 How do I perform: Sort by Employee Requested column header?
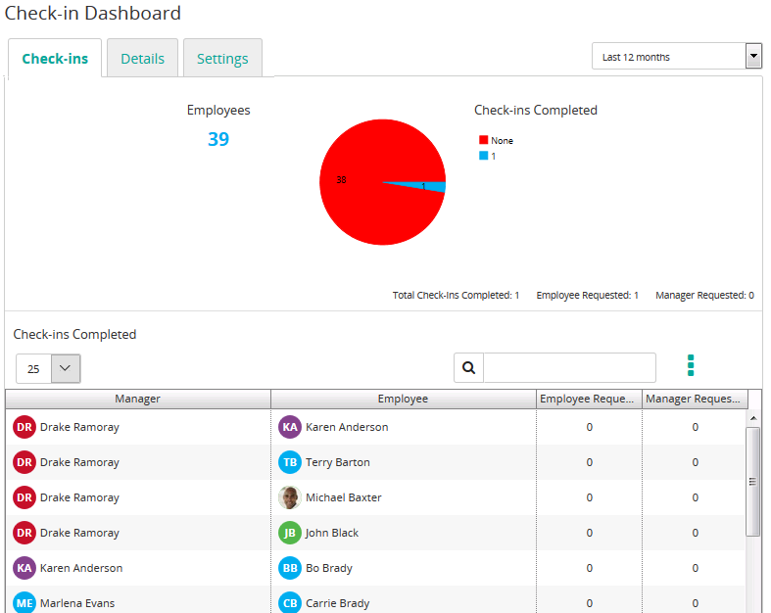click(x=589, y=399)
